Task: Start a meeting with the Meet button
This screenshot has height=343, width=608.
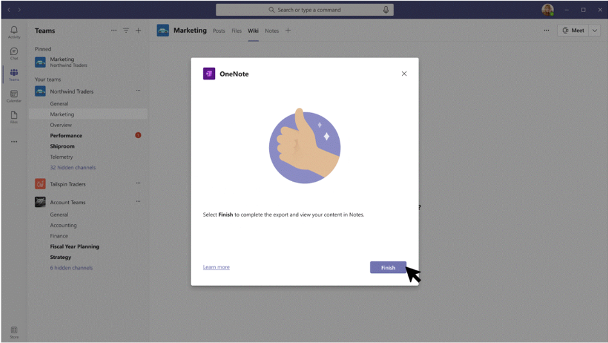Action: tap(573, 30)
